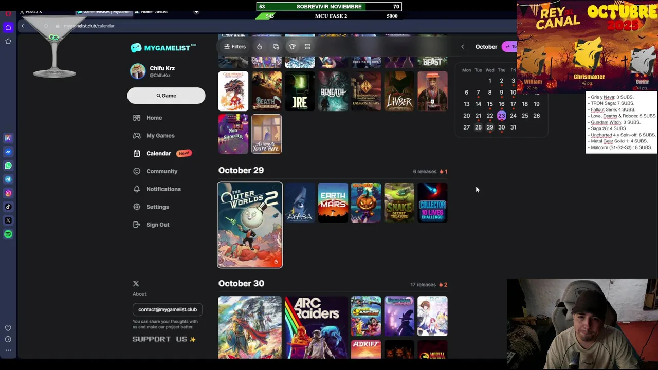Click the Opera sidebar home icon

pos(8,27)
